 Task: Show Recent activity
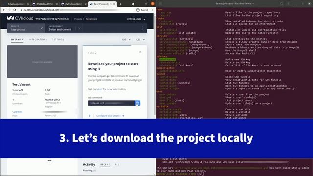[x=105, y=164]
